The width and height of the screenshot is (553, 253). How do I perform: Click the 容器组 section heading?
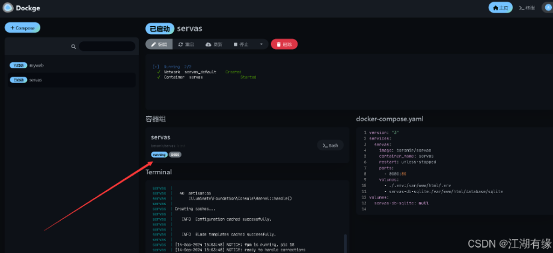point(156,119)
